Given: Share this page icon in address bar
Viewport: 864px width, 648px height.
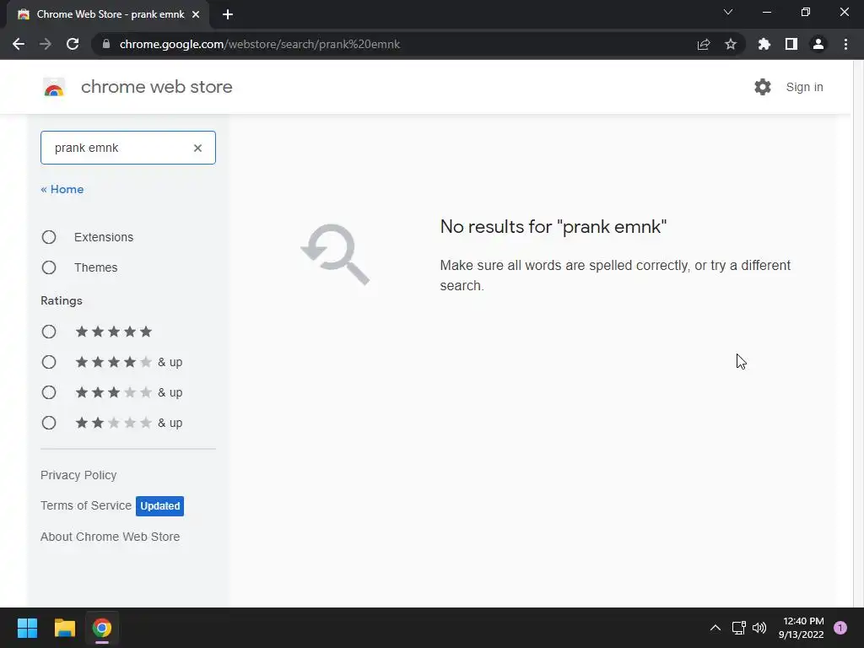Looking at the screenshot, I should tap(704, 44).
